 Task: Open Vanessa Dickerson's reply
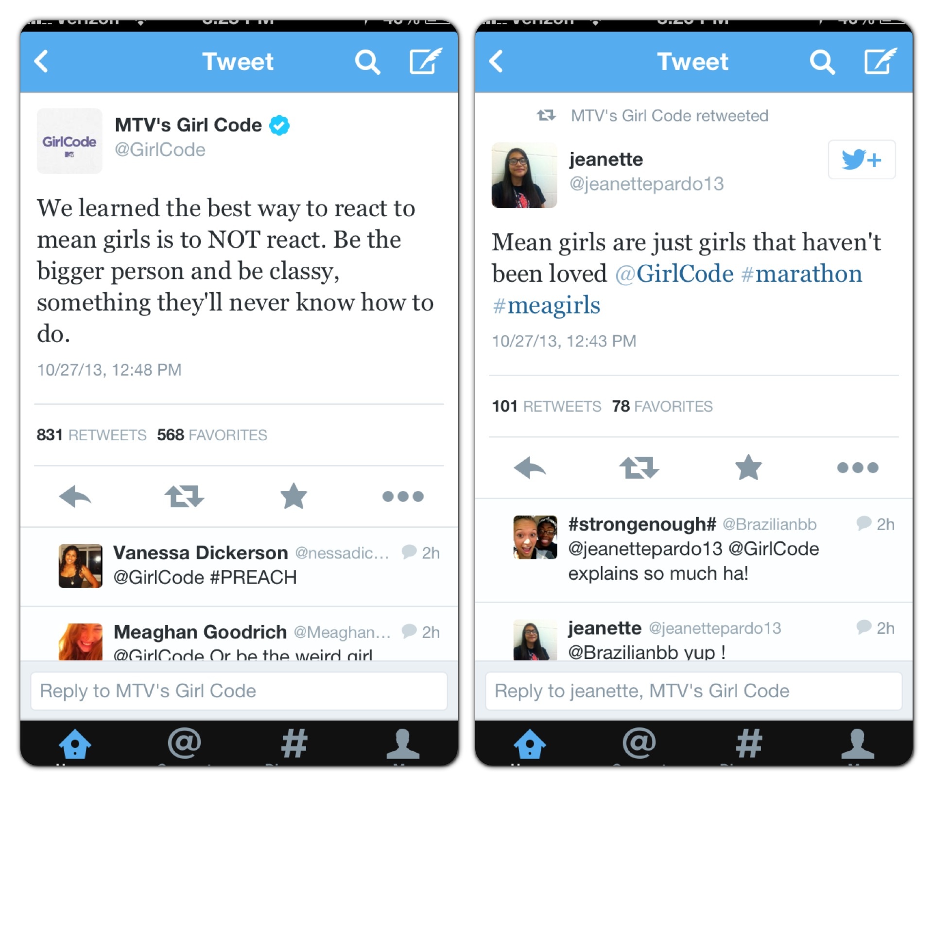pos(239,566)
